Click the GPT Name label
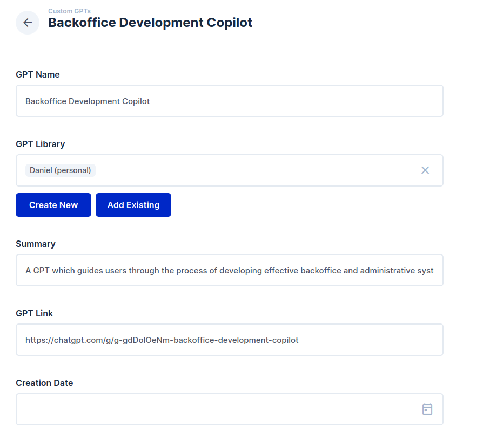Viewport: 483px width, 441px height. [38, 75]
